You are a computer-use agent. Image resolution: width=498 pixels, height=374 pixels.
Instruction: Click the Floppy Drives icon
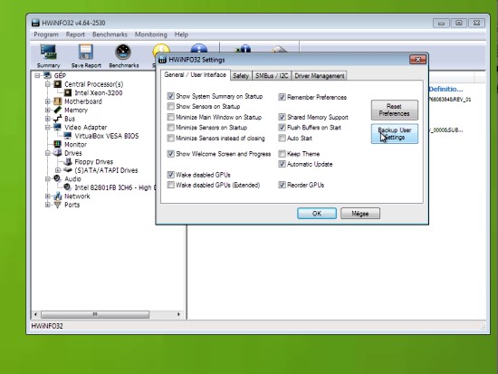68,162
